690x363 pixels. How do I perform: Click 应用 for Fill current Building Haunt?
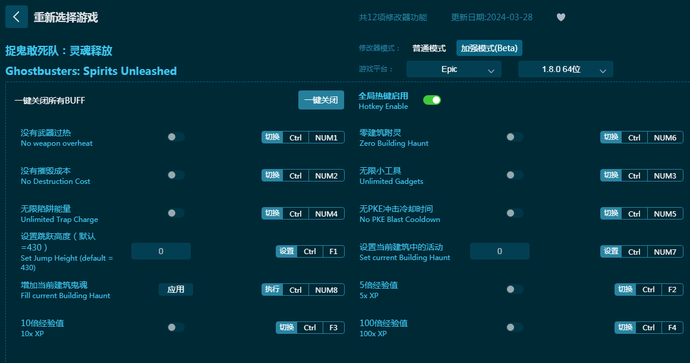[175, 289]
